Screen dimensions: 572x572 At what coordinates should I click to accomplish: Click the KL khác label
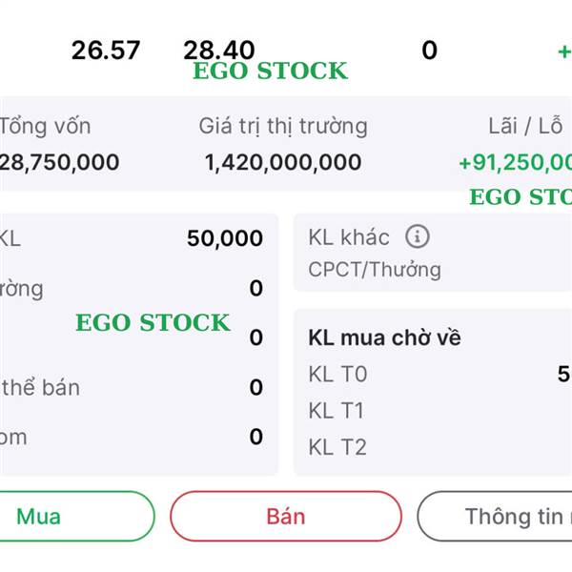[349, 237]
